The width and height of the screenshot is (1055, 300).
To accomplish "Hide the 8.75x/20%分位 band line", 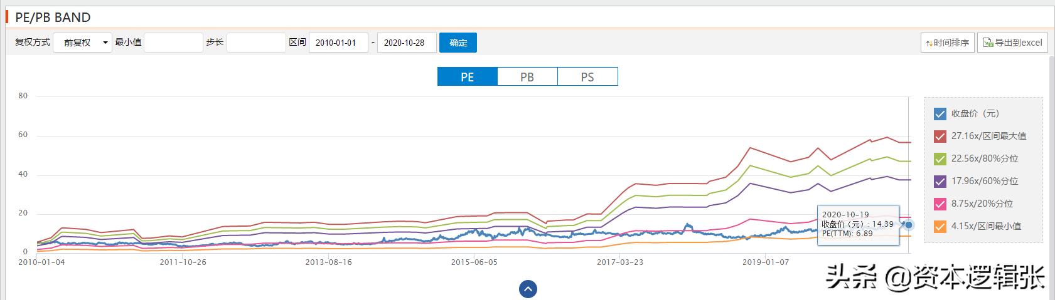I will [940, 204].
